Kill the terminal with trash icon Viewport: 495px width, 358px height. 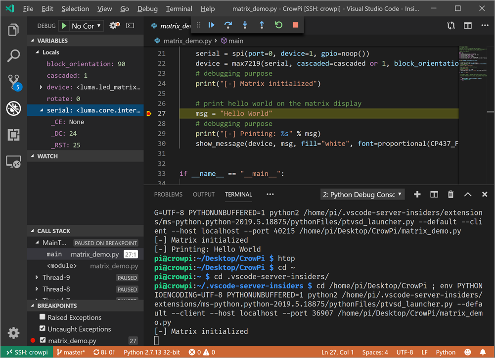click(451, 194)
